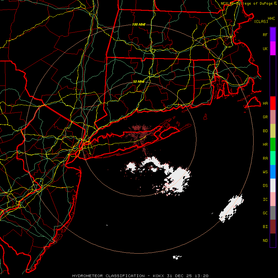Click the RA legend label

pyautogui.click(x=265, y=158)
